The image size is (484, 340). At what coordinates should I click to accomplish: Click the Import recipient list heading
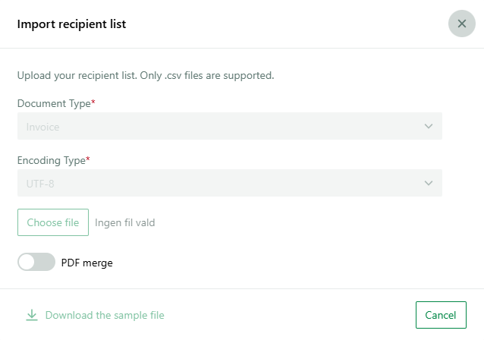tap(71, 24)
